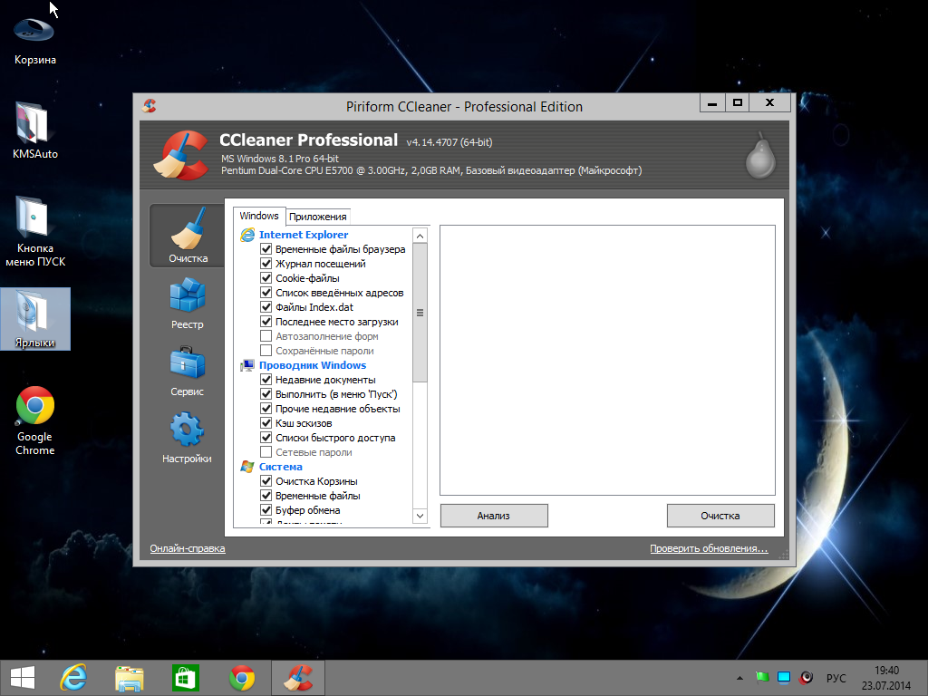
Task: Click the Проводник Windows group icon
Action: [246, 365]
